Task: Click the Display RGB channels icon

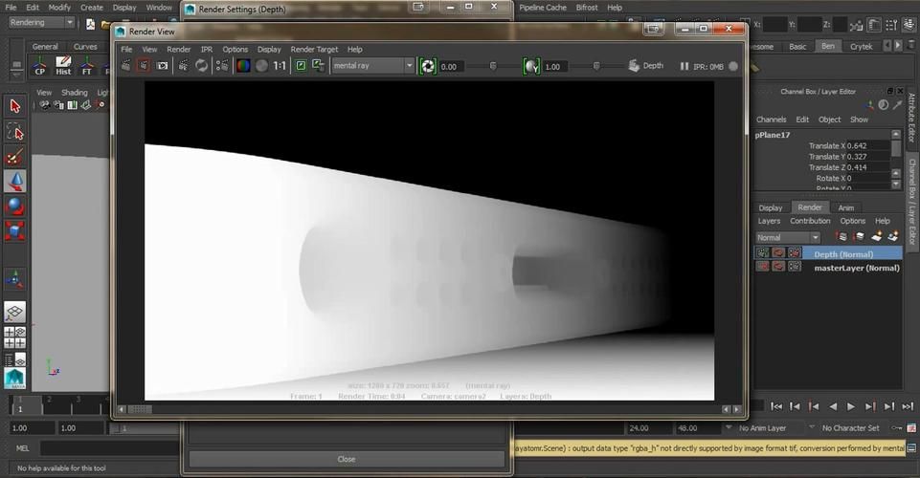Action: (242, 66)
